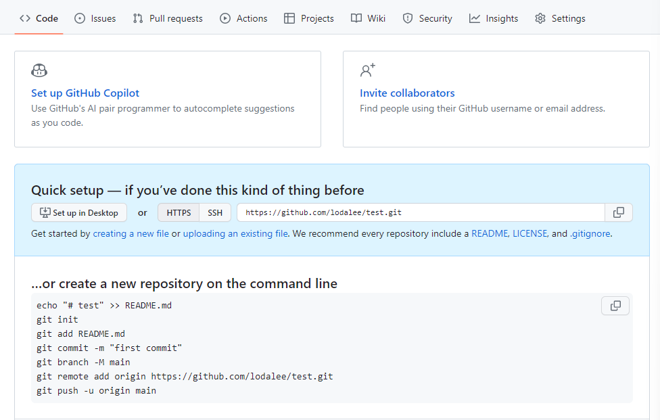Click the 'git remote add origin' line
Viewport: 660px width, 420px height.
(185, 377)
